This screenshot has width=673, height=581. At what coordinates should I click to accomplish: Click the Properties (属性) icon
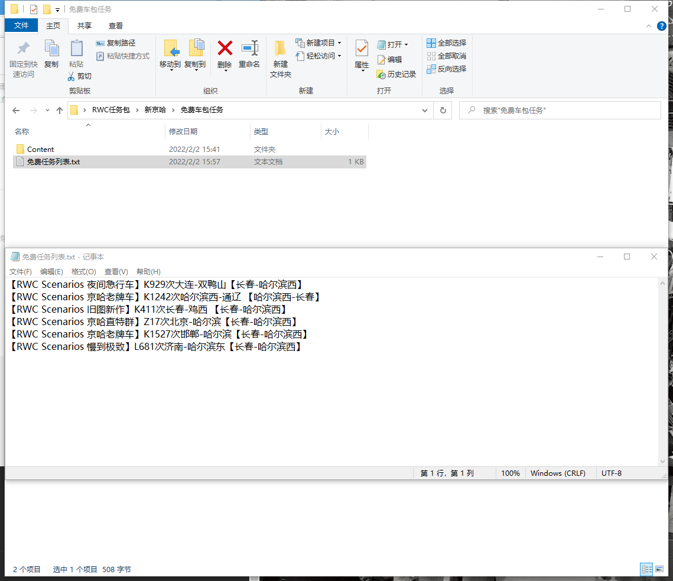pyautogui.click(x=362, y=49)
